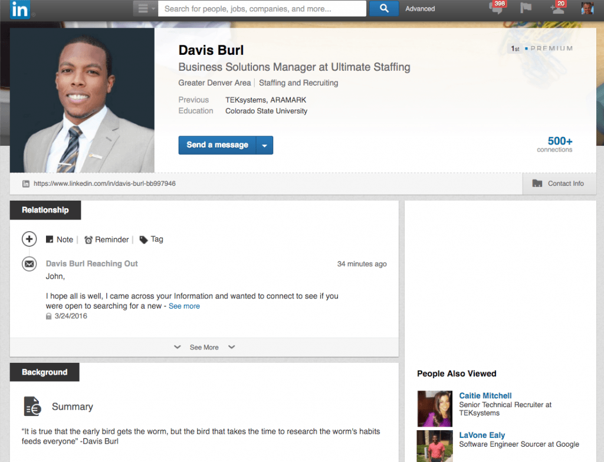Click the Summary heading

point(73,407)
